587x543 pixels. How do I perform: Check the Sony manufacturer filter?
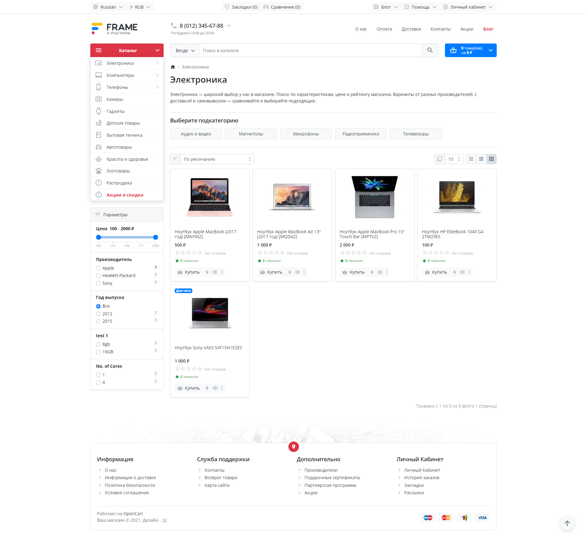(98, 283)
